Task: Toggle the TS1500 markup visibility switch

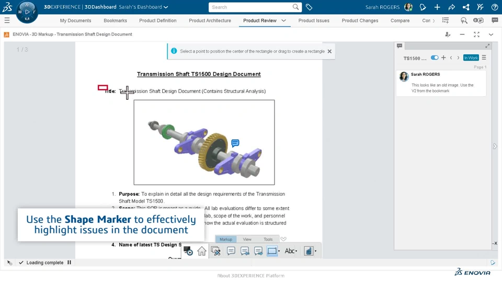Action: [435, 57]
